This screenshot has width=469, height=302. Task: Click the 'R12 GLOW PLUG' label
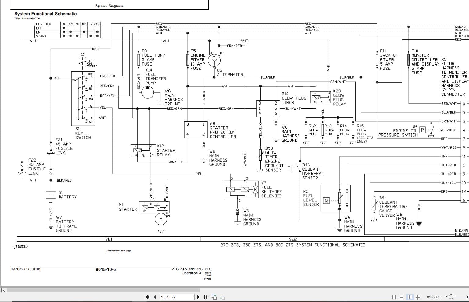(313, 130)
